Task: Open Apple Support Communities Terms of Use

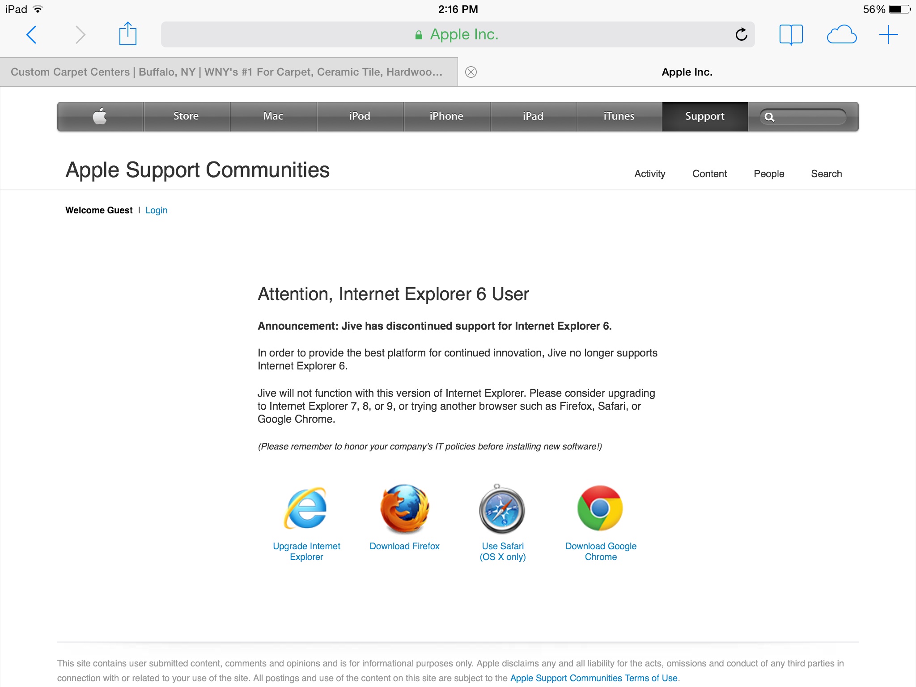Action: click(594, 678)
